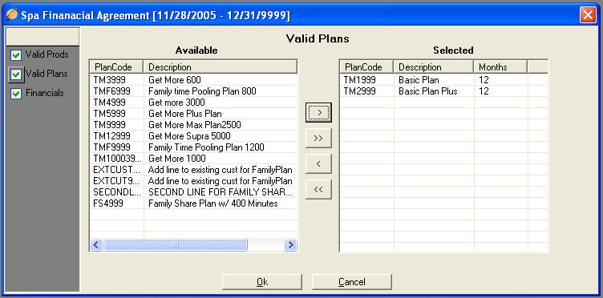The width and height of the screenshot is (603, 298).
Task: Click description Get More Plus Plan
Action: [x=185, y=114]
